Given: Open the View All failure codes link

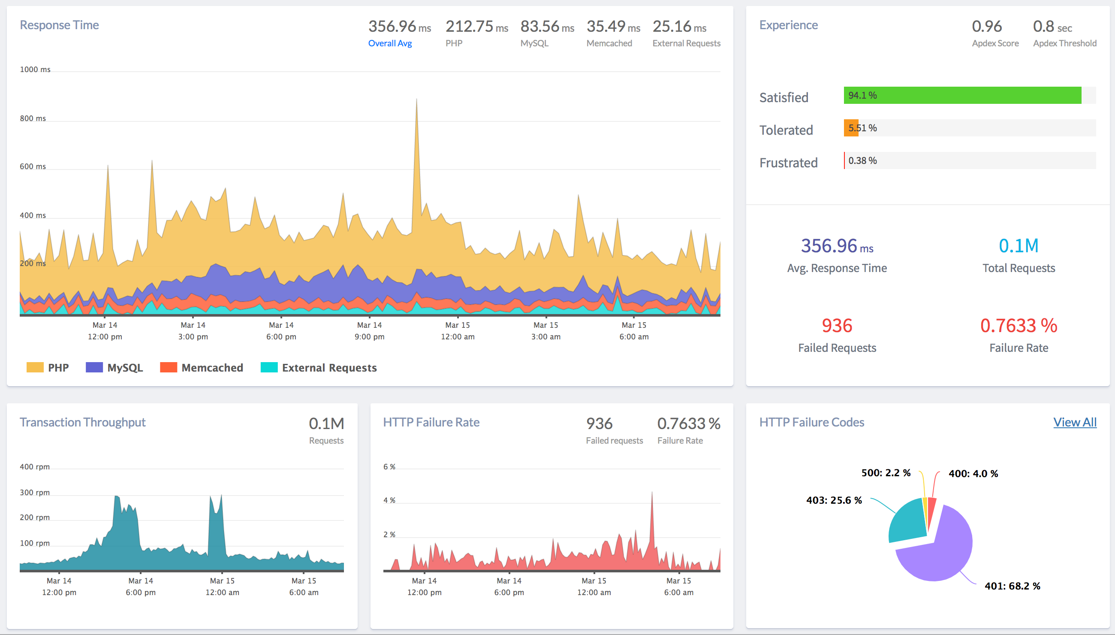Looking at the screenshot, I should pos(1074,422).
